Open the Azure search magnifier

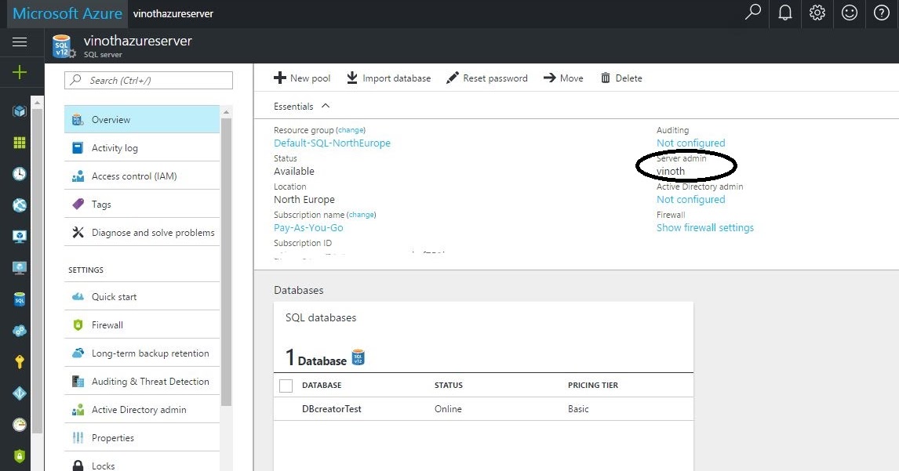pyautogui.click(x=752, y=13)
